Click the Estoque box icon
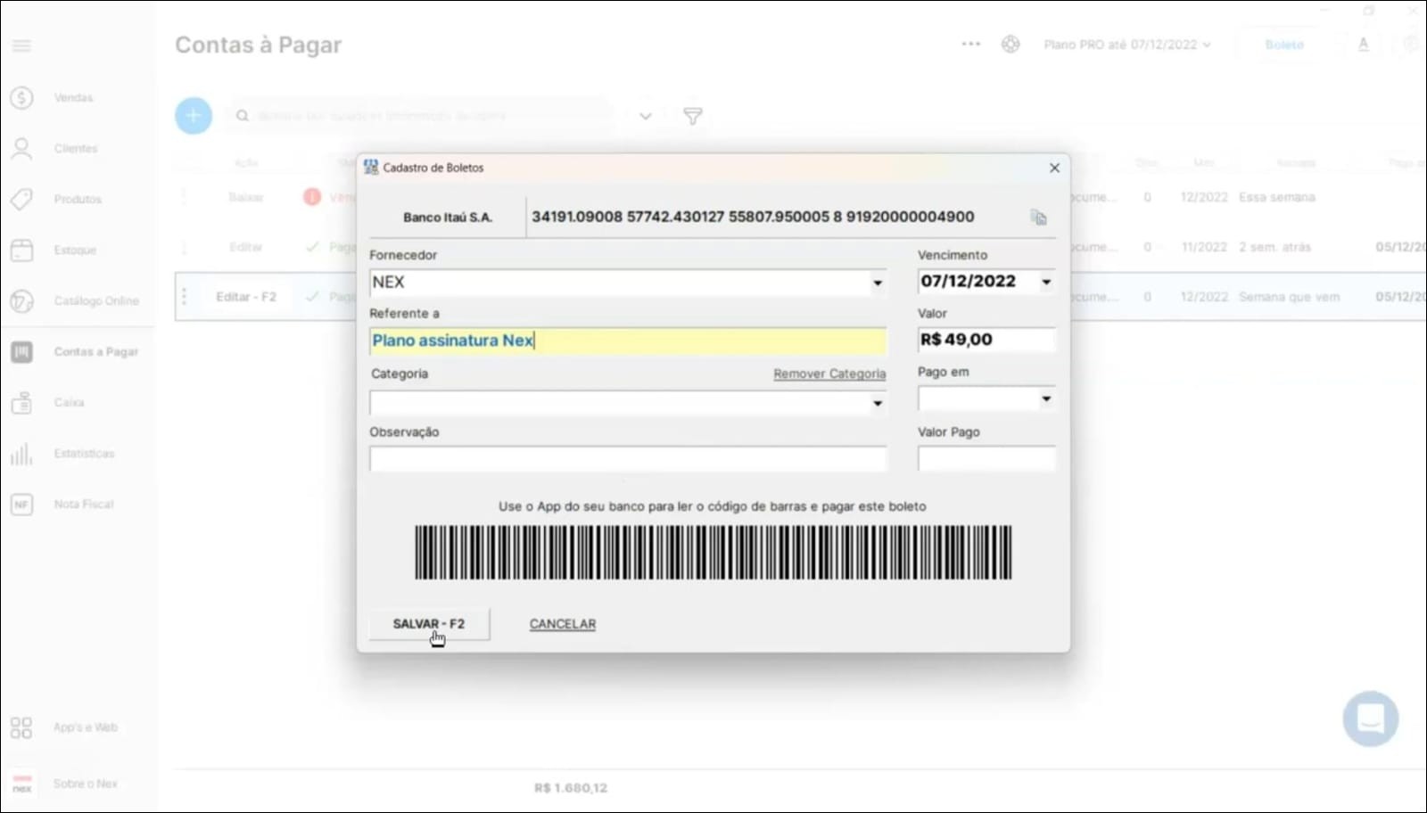This screenshot has height=813, width=1427. (21, 250)
